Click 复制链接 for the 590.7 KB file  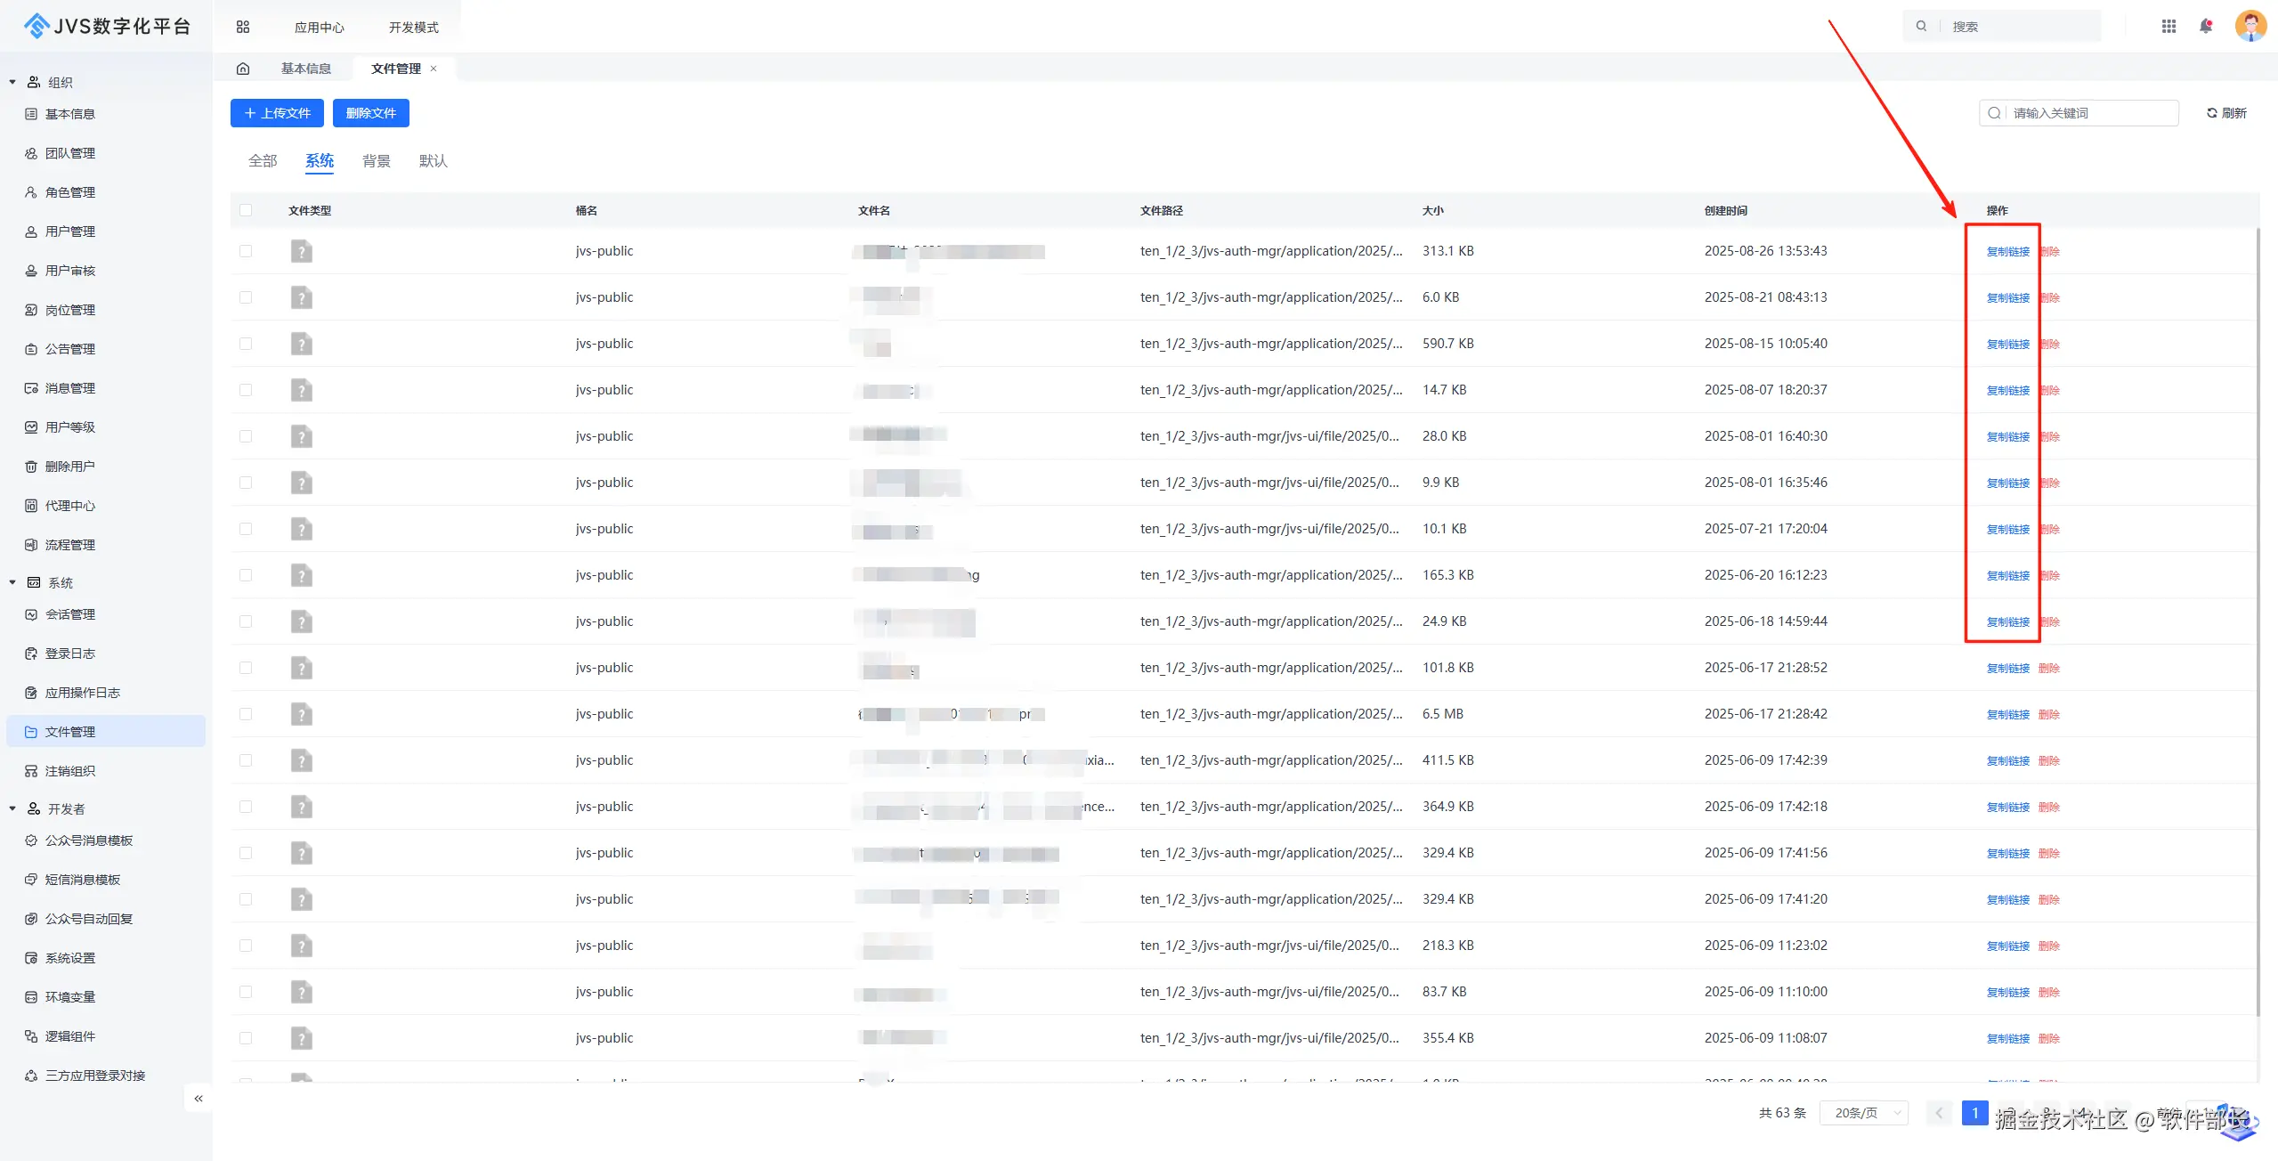coord(2007,344)
